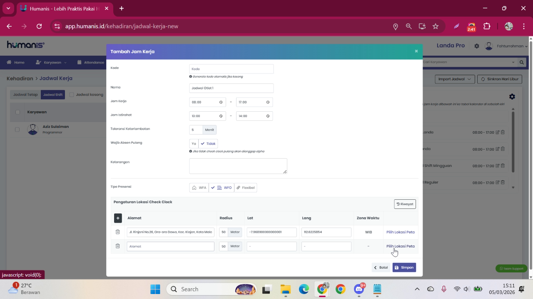This screenshot has width=533, height=299.
Task: Open clock icon in 13:00 break field
Action: pos(221,116)
